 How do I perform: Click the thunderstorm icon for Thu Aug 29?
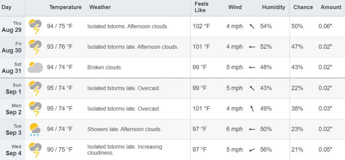coord(35,27)
